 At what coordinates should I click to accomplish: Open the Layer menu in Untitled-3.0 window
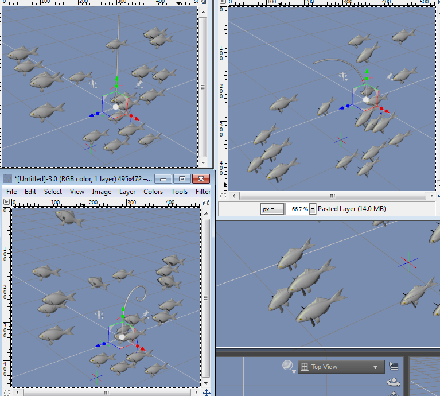tap(127, 192)
